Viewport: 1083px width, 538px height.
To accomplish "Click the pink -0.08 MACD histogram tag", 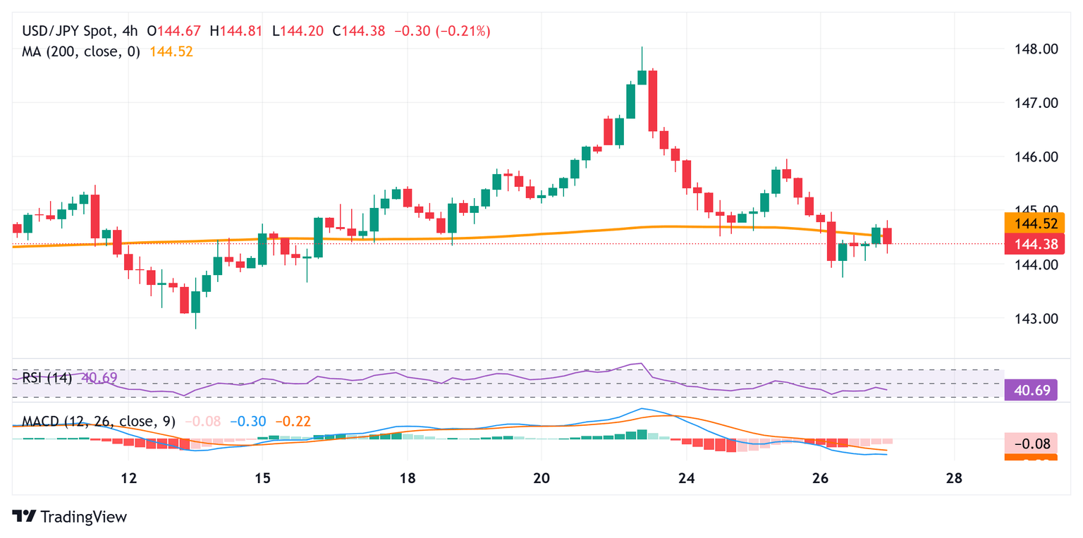I will pyautogui.click(x=1031, y=444).
